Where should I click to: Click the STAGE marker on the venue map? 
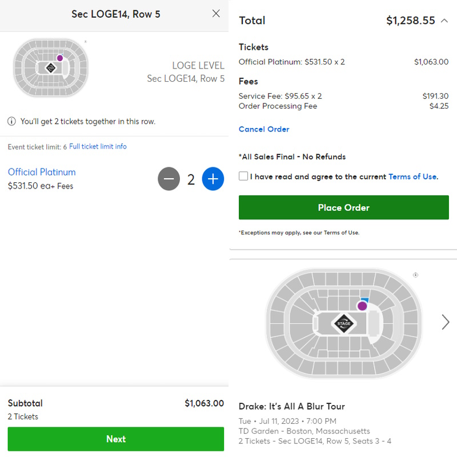coord(343,324)
